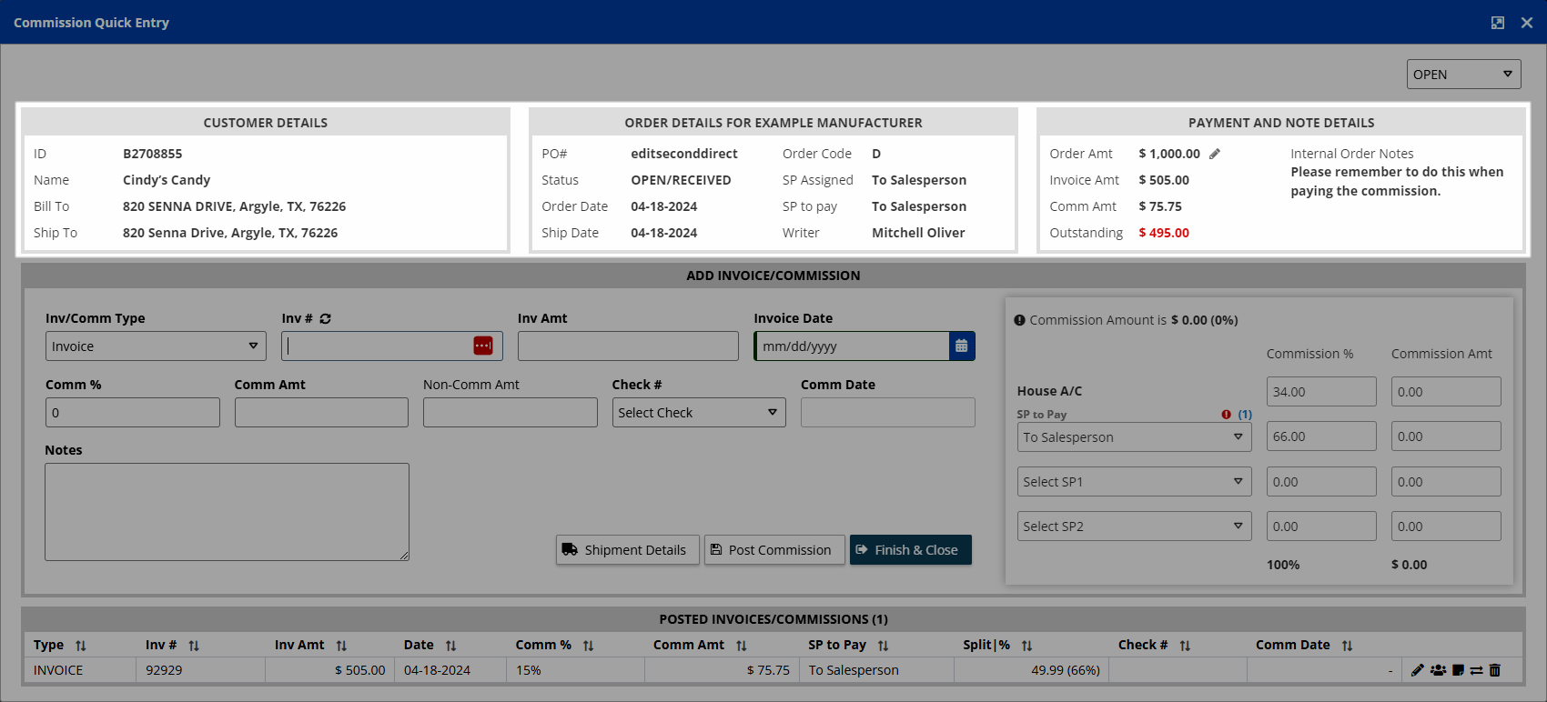Click into the Notes text area
This screenshot has width=1547, height=702.
(x=227, y=512)
